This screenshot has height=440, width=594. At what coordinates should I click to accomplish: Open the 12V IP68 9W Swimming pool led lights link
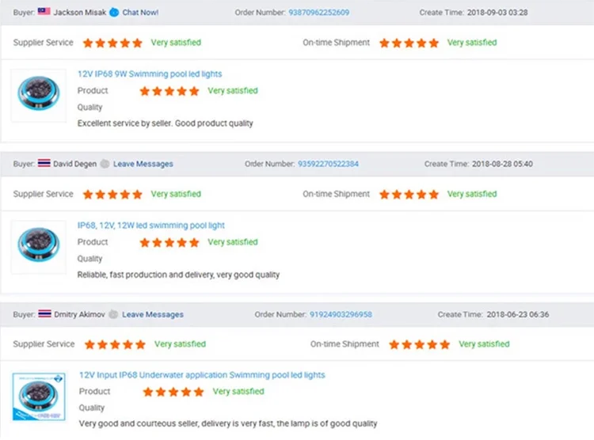coord(150,74)
